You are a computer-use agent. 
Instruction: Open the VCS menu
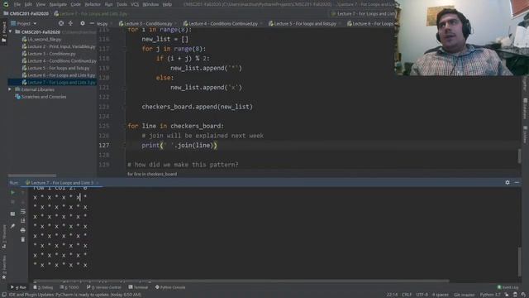pos(135,4)
